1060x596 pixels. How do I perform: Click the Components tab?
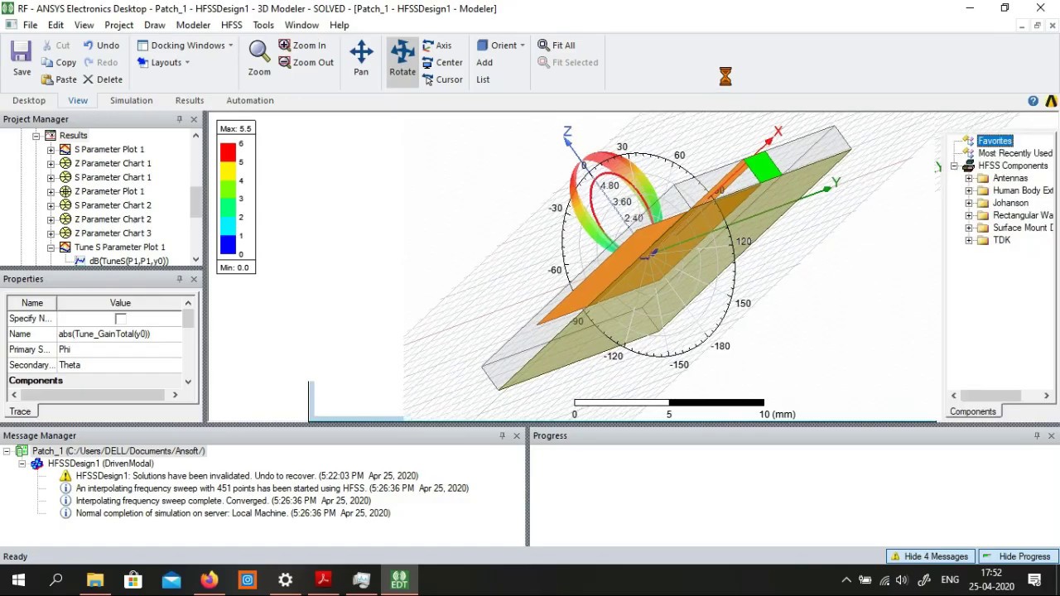[973, 411]
